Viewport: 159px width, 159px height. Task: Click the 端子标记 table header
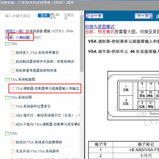coord(146,144)
